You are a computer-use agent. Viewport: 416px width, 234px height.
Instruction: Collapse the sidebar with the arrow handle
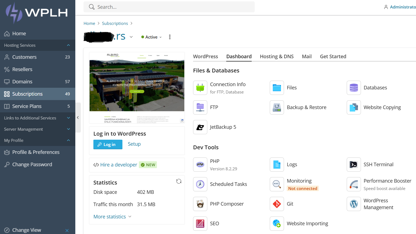click(x=78, y=118)
